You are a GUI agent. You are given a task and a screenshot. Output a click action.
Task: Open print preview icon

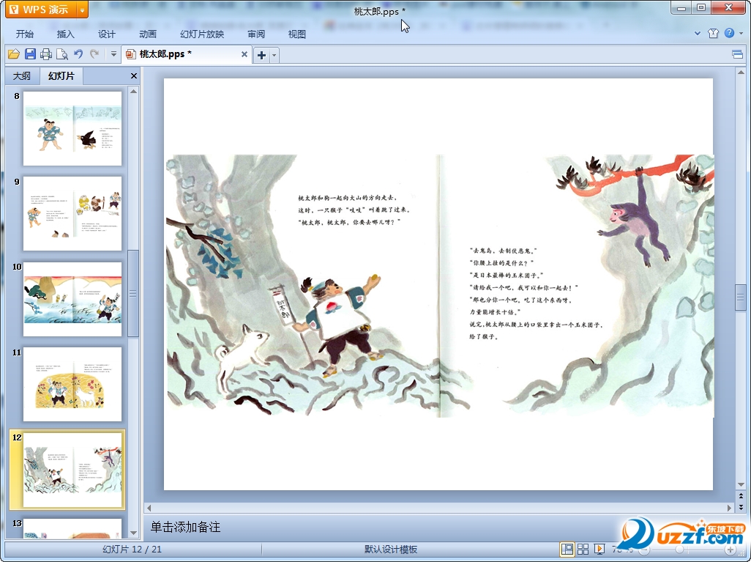coord(61,54)
